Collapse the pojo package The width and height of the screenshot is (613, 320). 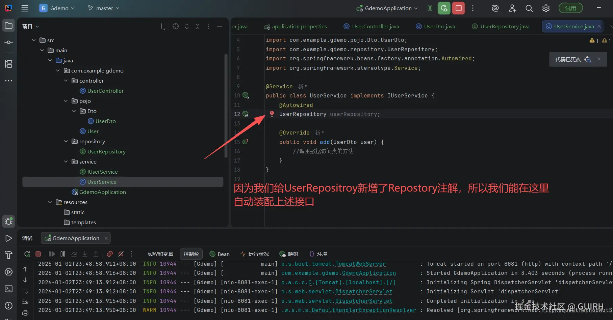[x=66, y=101]
